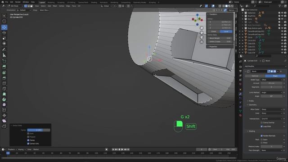Screen dimensions: 288x162
Task: Select the Shrink/Fatten tool
Action: click(4, 115)
